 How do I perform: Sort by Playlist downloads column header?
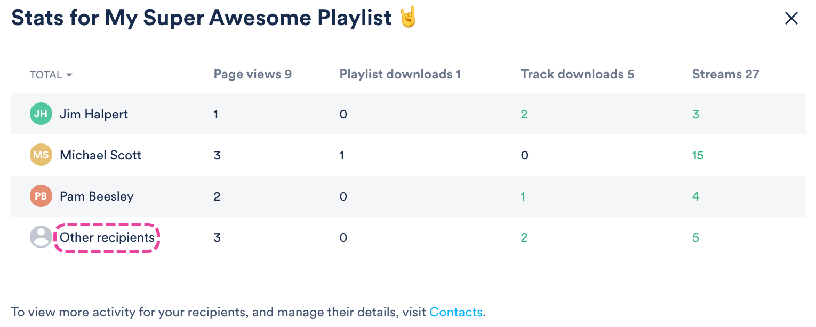point(400,74)
